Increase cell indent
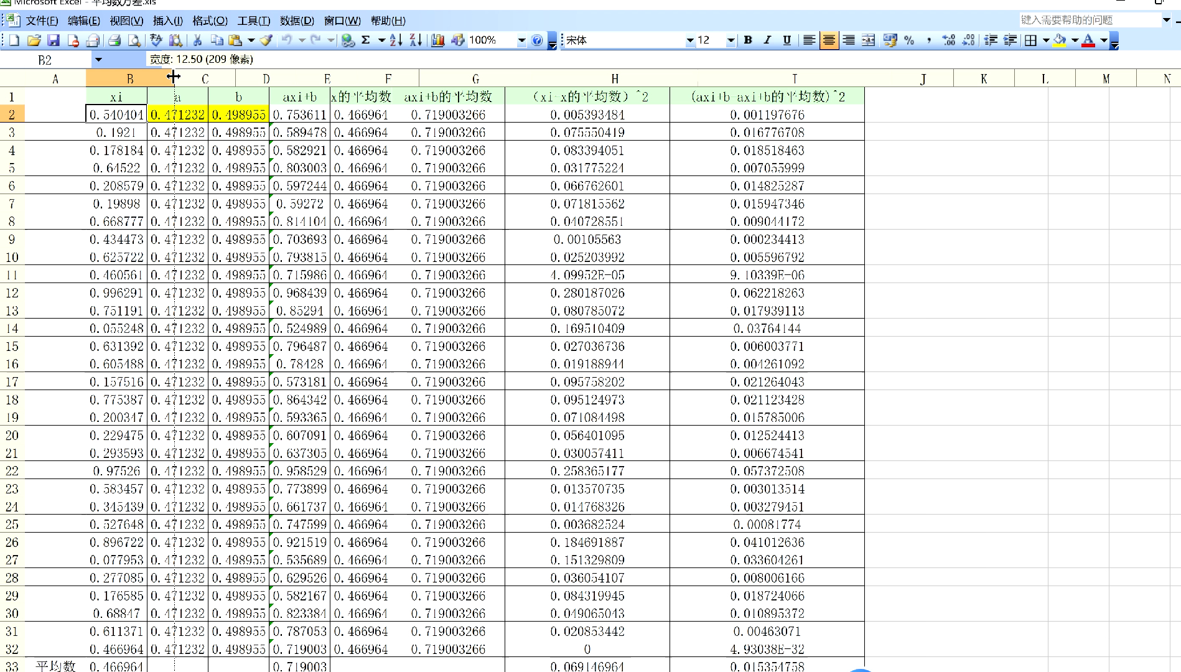 point(1011,40)
